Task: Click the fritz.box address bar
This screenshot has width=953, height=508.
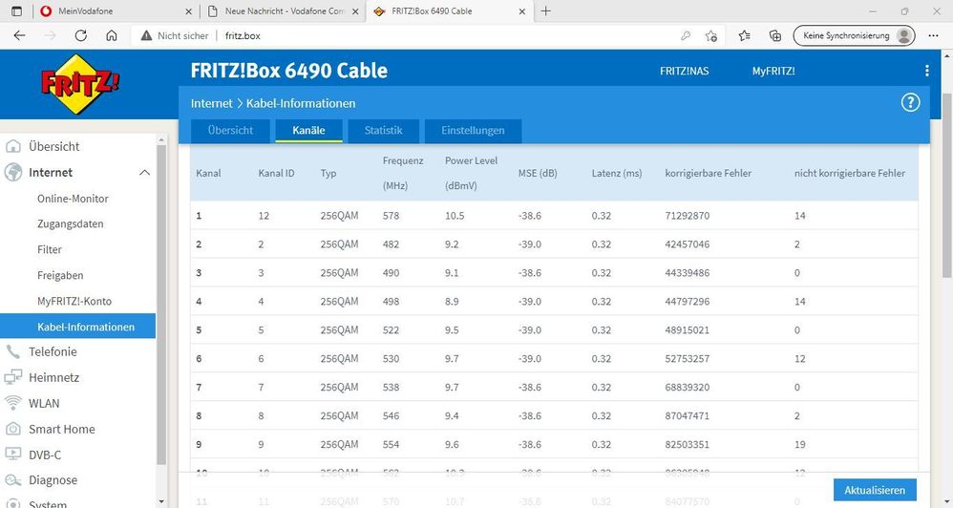Action: [x=426, y=36]
